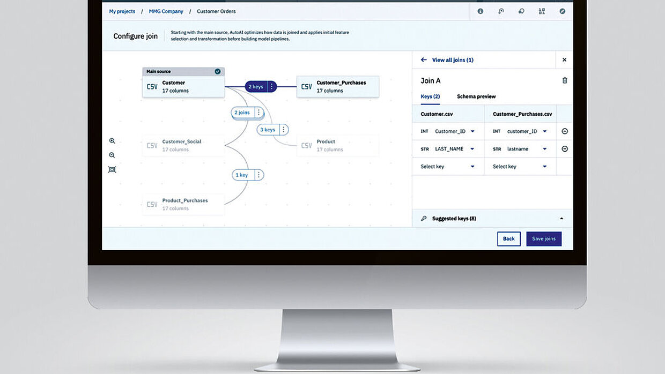
Task: Go to View all joins (1)
Action: (452, 60)
